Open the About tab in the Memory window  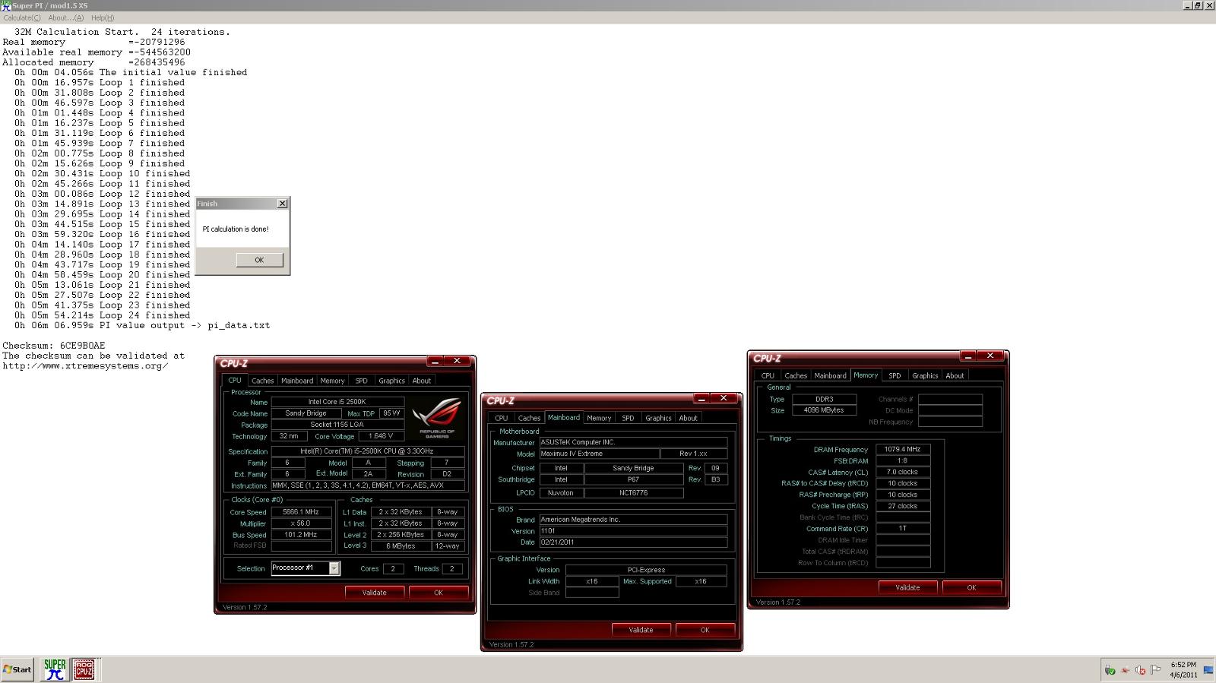point(955,375)
